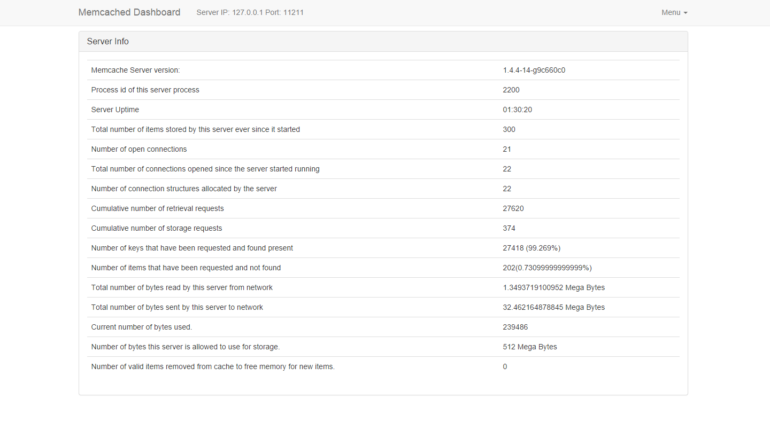
Task: Click 'Cumulative number of retrieval requests' label
Action: coord(158,208)
